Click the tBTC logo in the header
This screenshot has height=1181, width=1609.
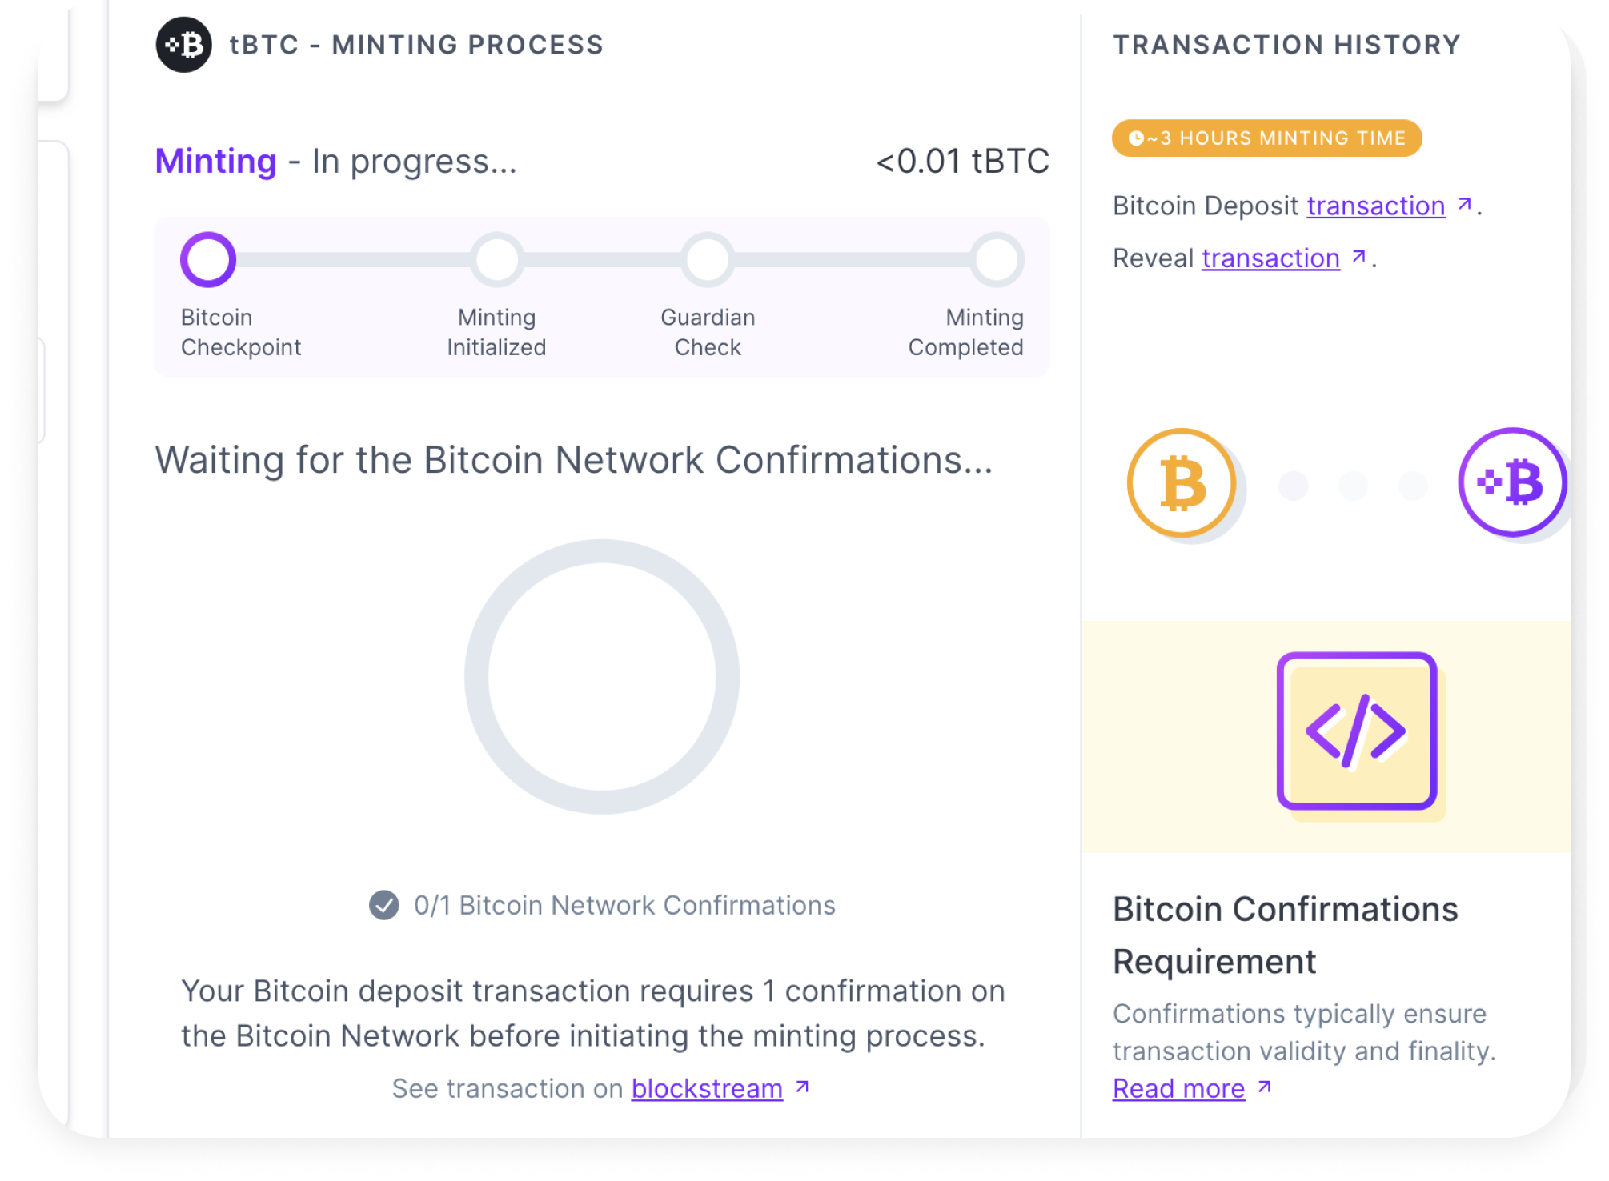[x=183, y=45]
